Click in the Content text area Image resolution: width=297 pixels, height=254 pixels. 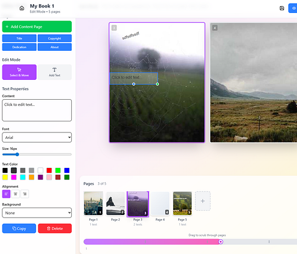pos(37,110)
